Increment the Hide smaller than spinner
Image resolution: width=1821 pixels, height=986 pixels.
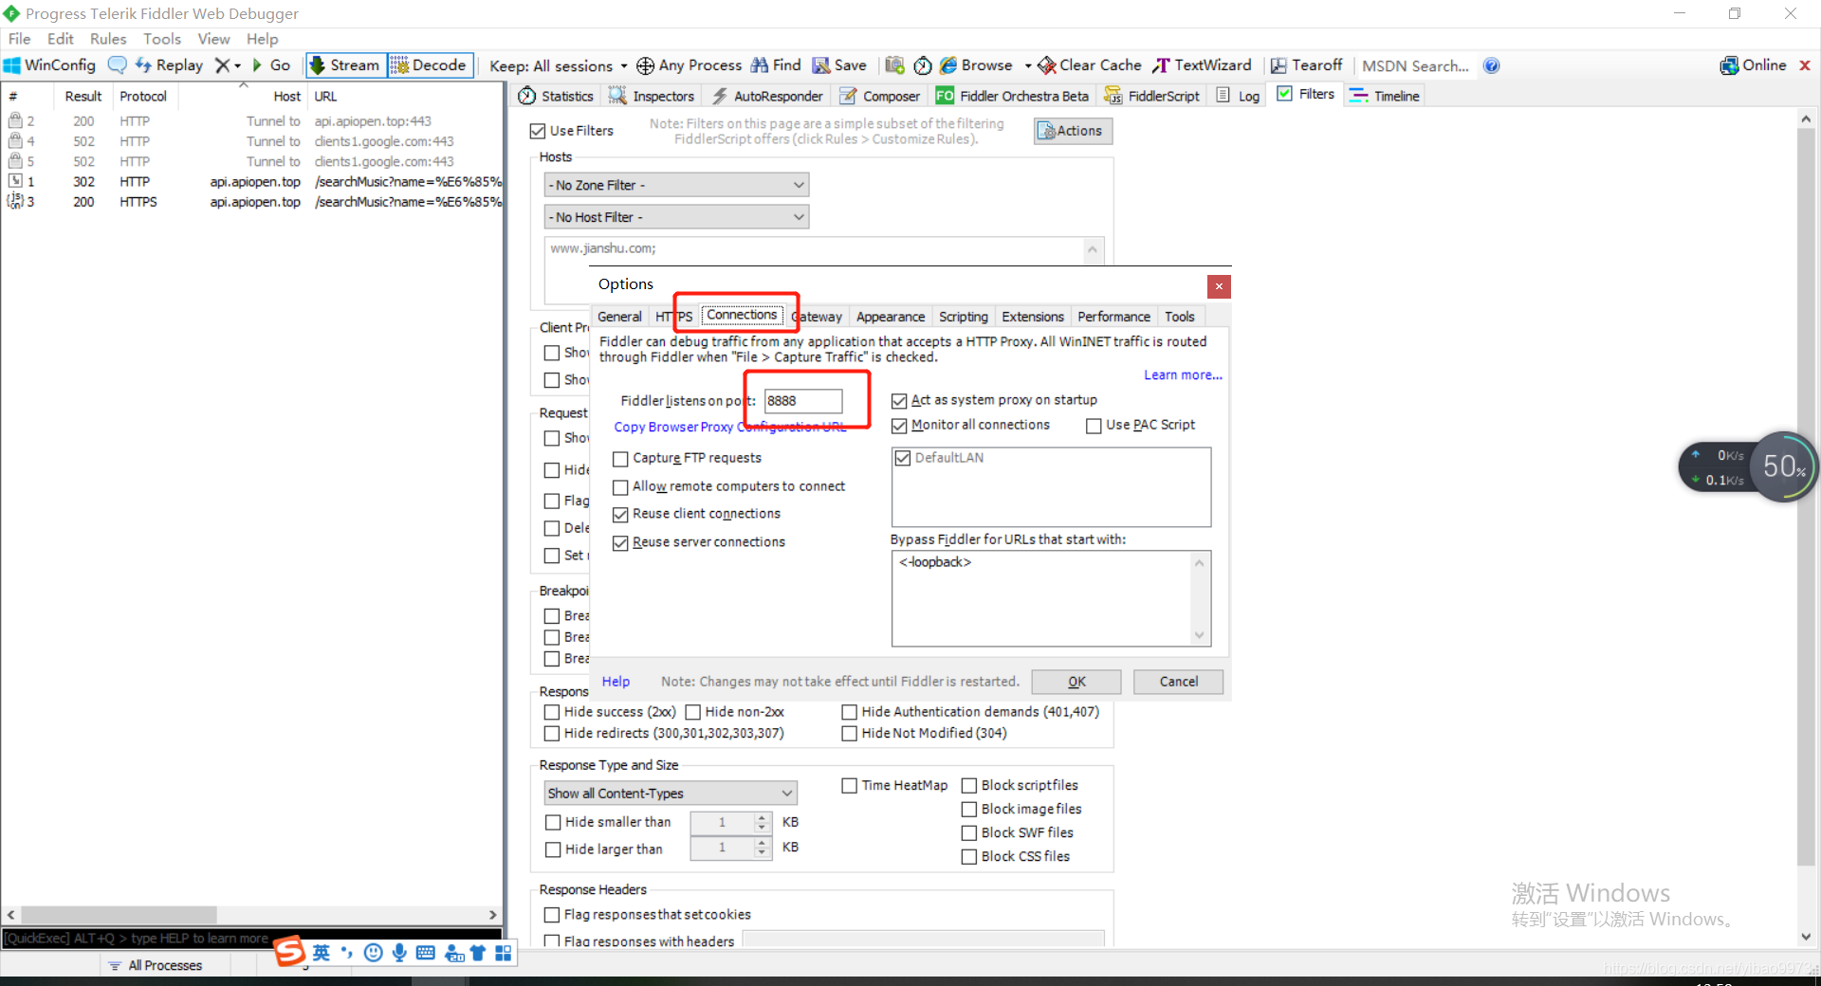point(762,817)
